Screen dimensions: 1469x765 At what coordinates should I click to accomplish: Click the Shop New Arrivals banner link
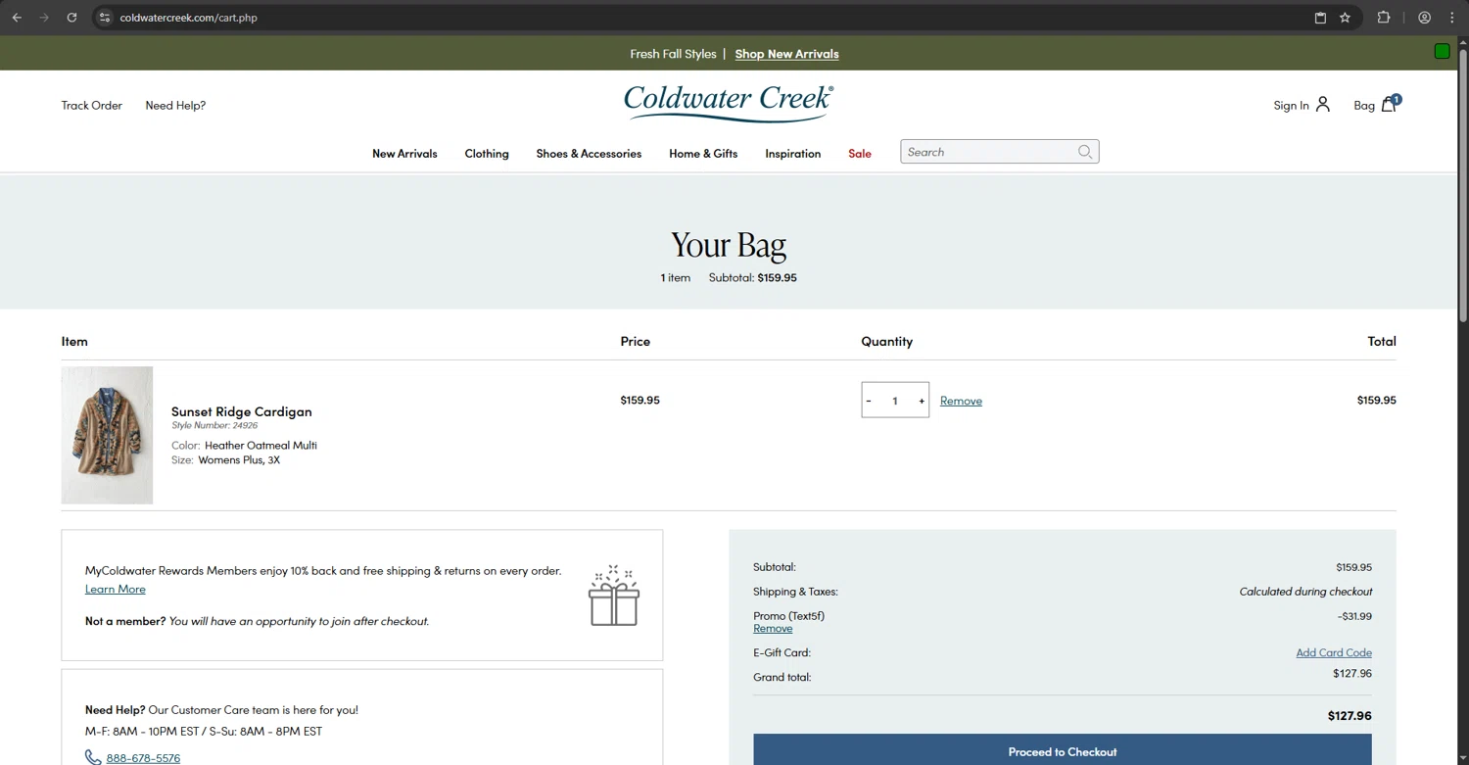click(786, 54)
